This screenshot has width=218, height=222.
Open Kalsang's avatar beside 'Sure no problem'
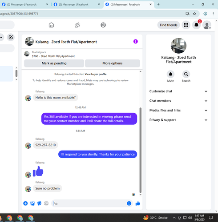point(28,189)
